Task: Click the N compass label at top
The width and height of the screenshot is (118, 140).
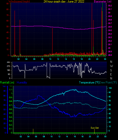Action: (111, 62)
